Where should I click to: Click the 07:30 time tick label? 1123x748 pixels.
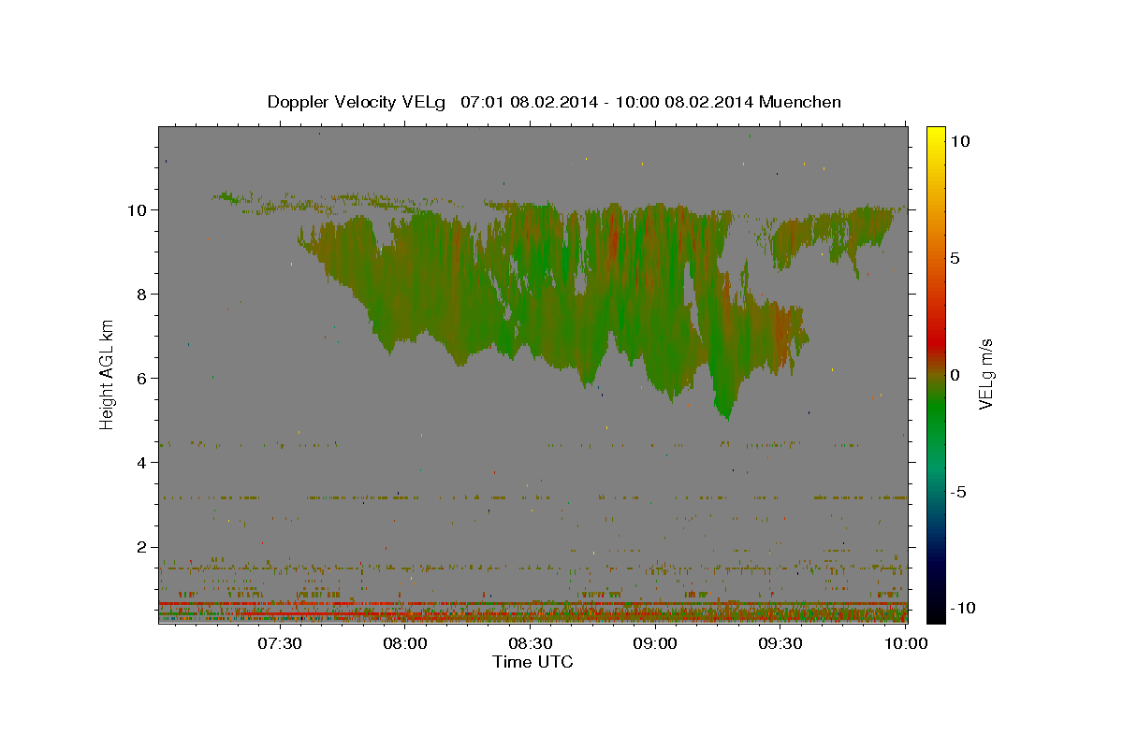[280, 643]
